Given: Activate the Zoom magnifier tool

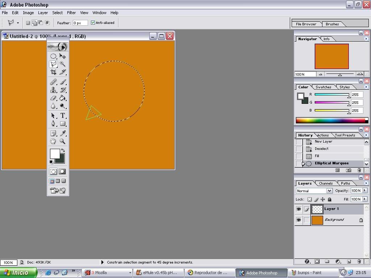Looking at the screenshot, I should pyautogui.click(x=63, y=142).
